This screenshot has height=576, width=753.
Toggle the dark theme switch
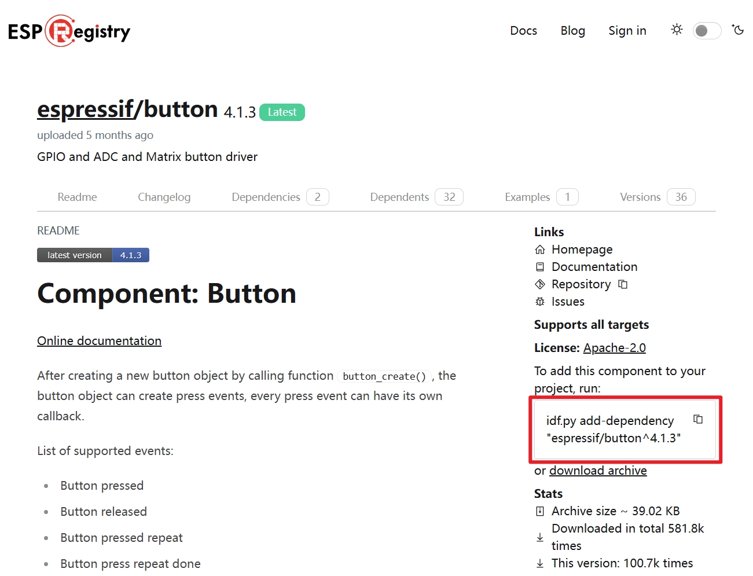coord(707,31)
